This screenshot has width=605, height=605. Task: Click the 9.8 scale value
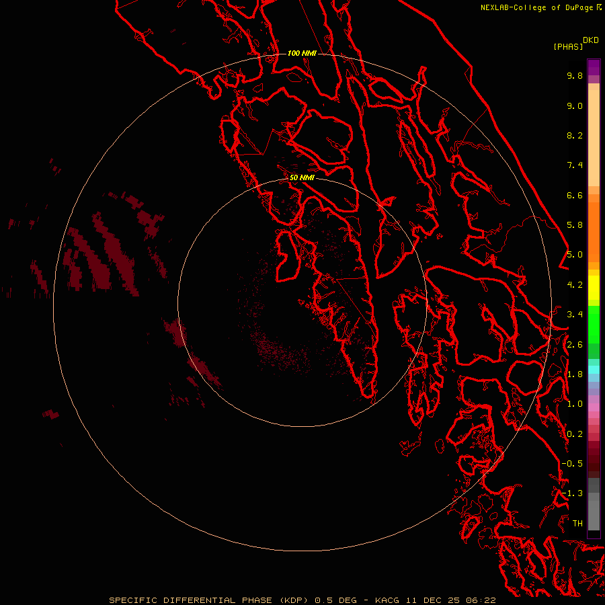pyautogui.click(x=575, y=75)
